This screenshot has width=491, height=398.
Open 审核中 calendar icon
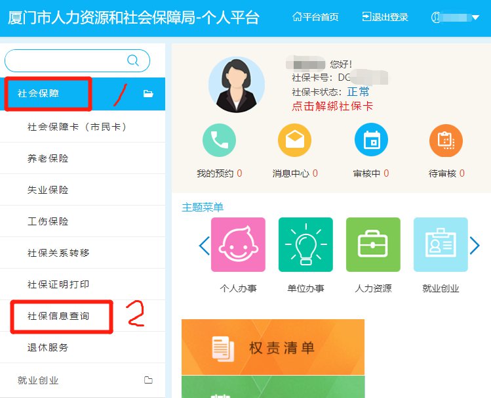coord(371,140)
